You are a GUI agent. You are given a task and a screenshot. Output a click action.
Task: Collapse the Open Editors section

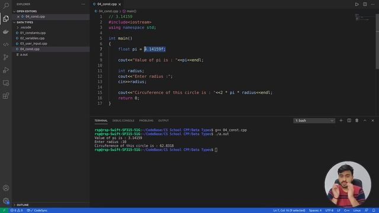point(26,11)
